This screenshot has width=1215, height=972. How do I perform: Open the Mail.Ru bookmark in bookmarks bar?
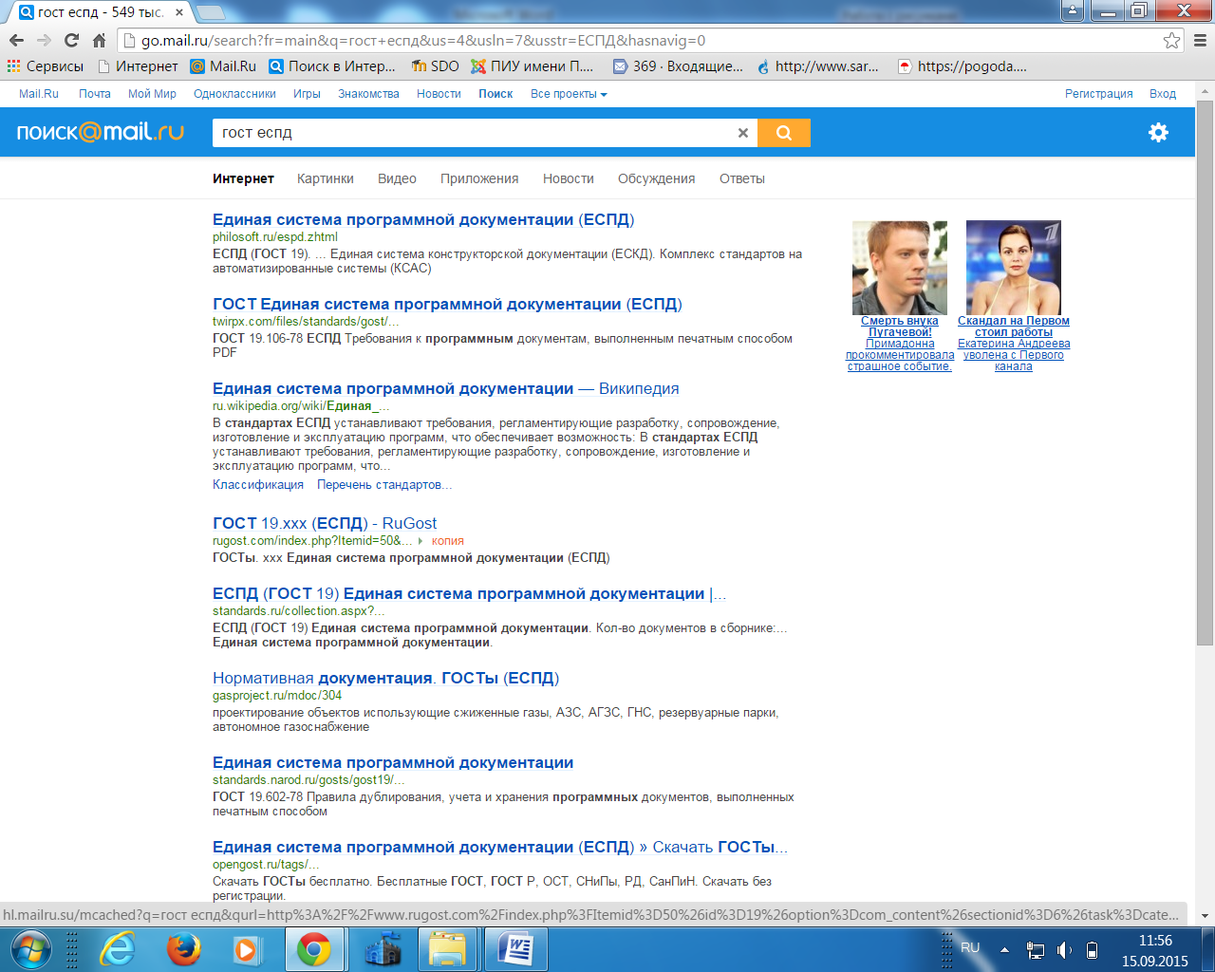224,66
